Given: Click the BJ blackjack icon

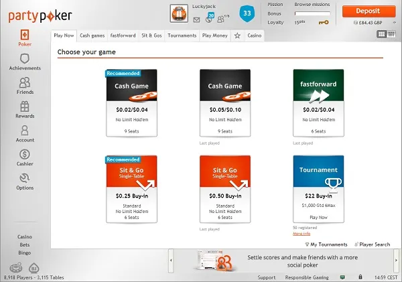Looking at the screenshot, I should pyautogui.click(x=33, y=268).
